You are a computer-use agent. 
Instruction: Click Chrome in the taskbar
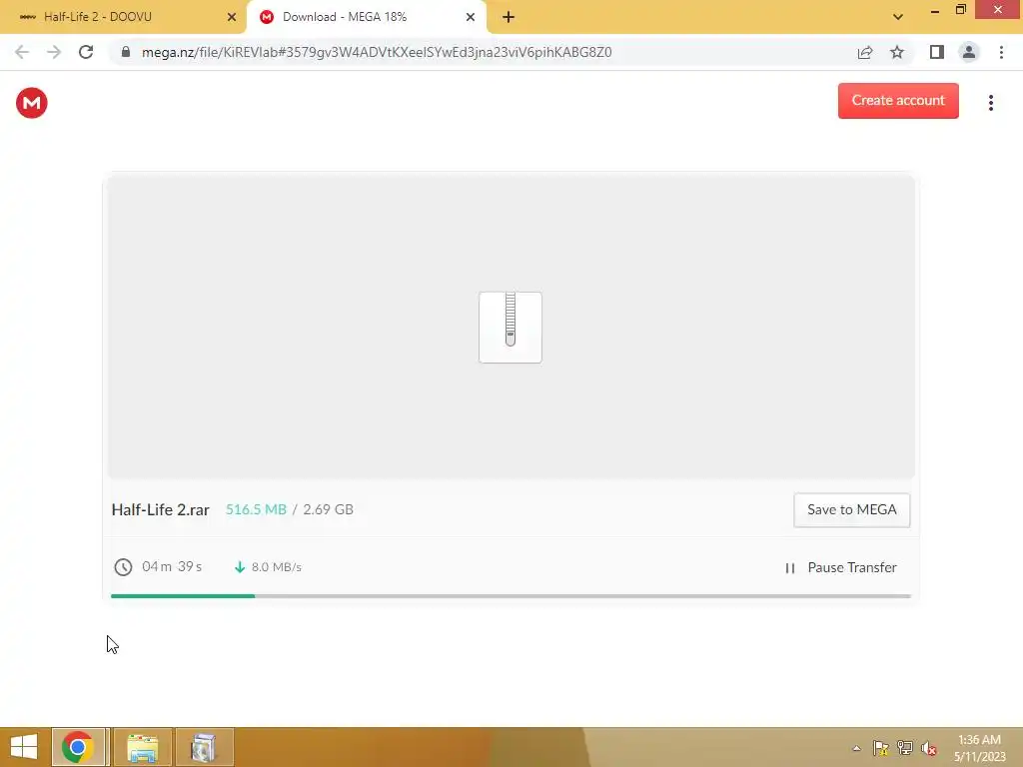78,747
